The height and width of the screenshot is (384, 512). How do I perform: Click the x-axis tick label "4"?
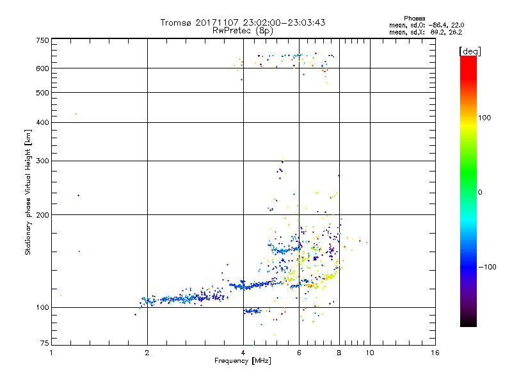pyautogui.click(x=243, y=353)
